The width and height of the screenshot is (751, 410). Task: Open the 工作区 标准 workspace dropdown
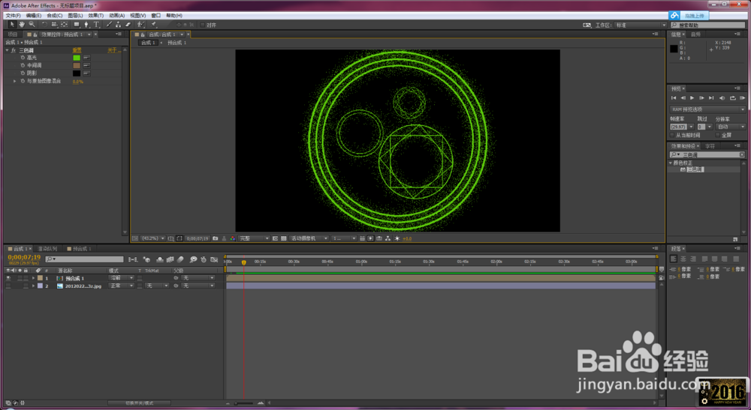(641, 25)
